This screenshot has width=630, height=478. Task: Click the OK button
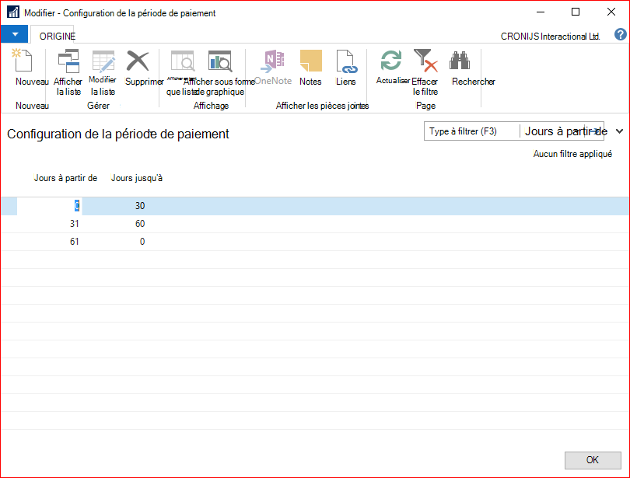(x=592, y=460)
